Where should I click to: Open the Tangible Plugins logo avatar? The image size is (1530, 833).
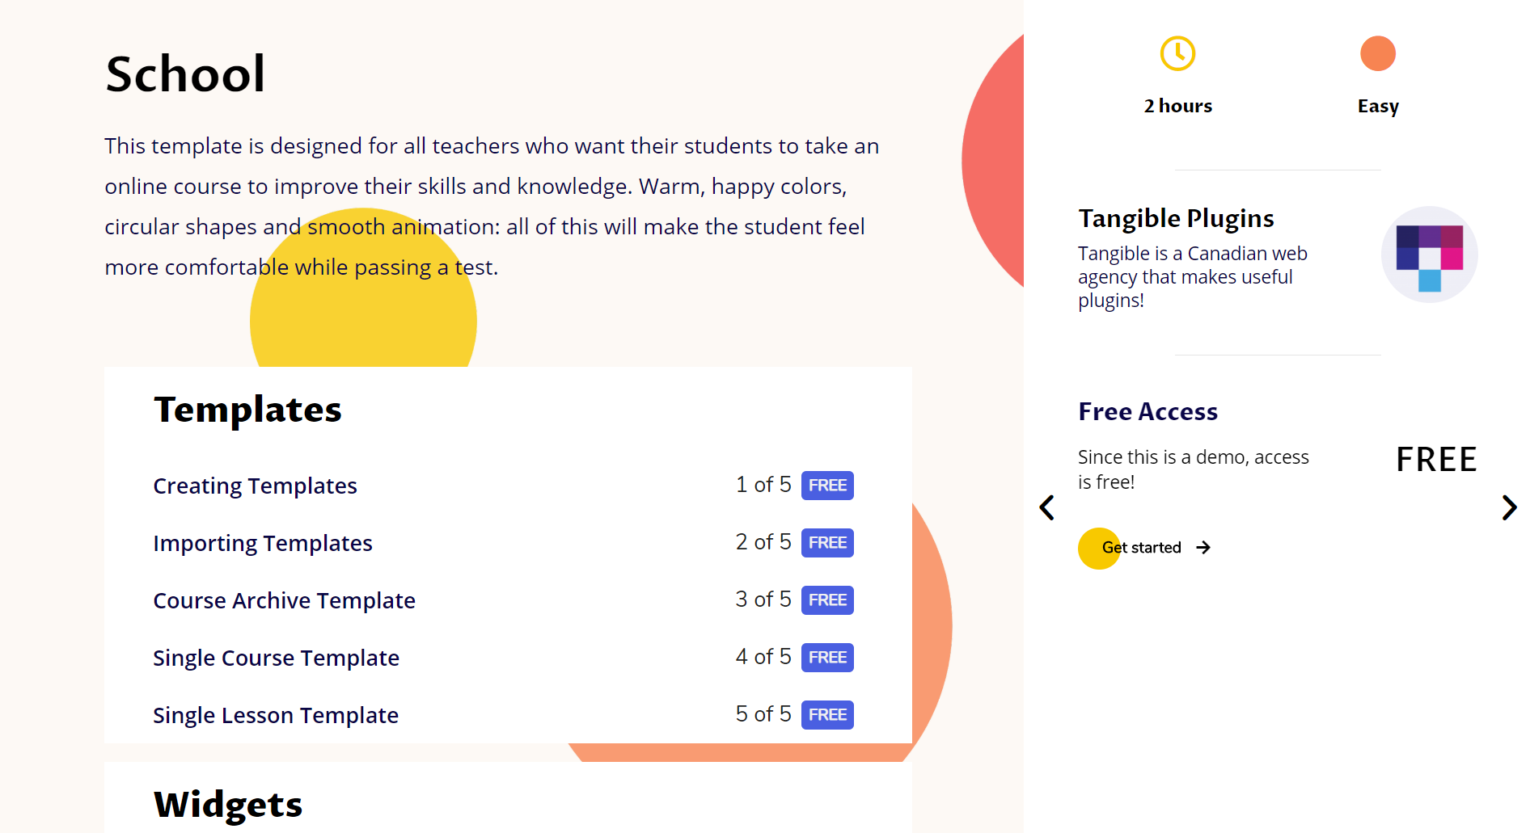(1429, 255)
